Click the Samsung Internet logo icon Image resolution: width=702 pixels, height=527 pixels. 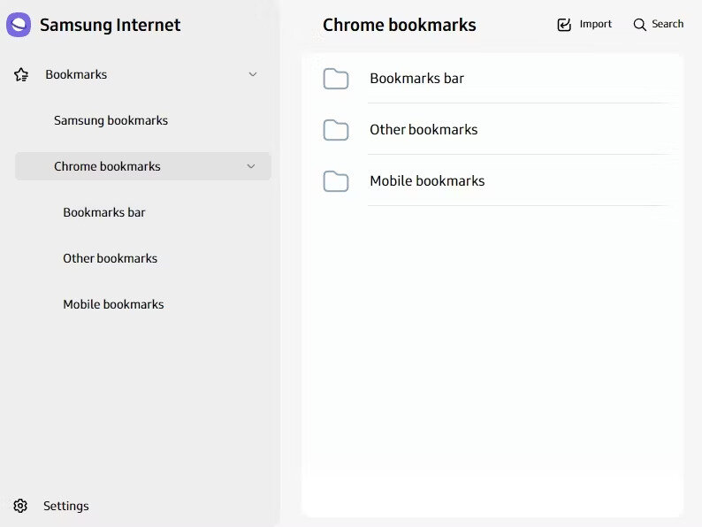tap(19, 25)
